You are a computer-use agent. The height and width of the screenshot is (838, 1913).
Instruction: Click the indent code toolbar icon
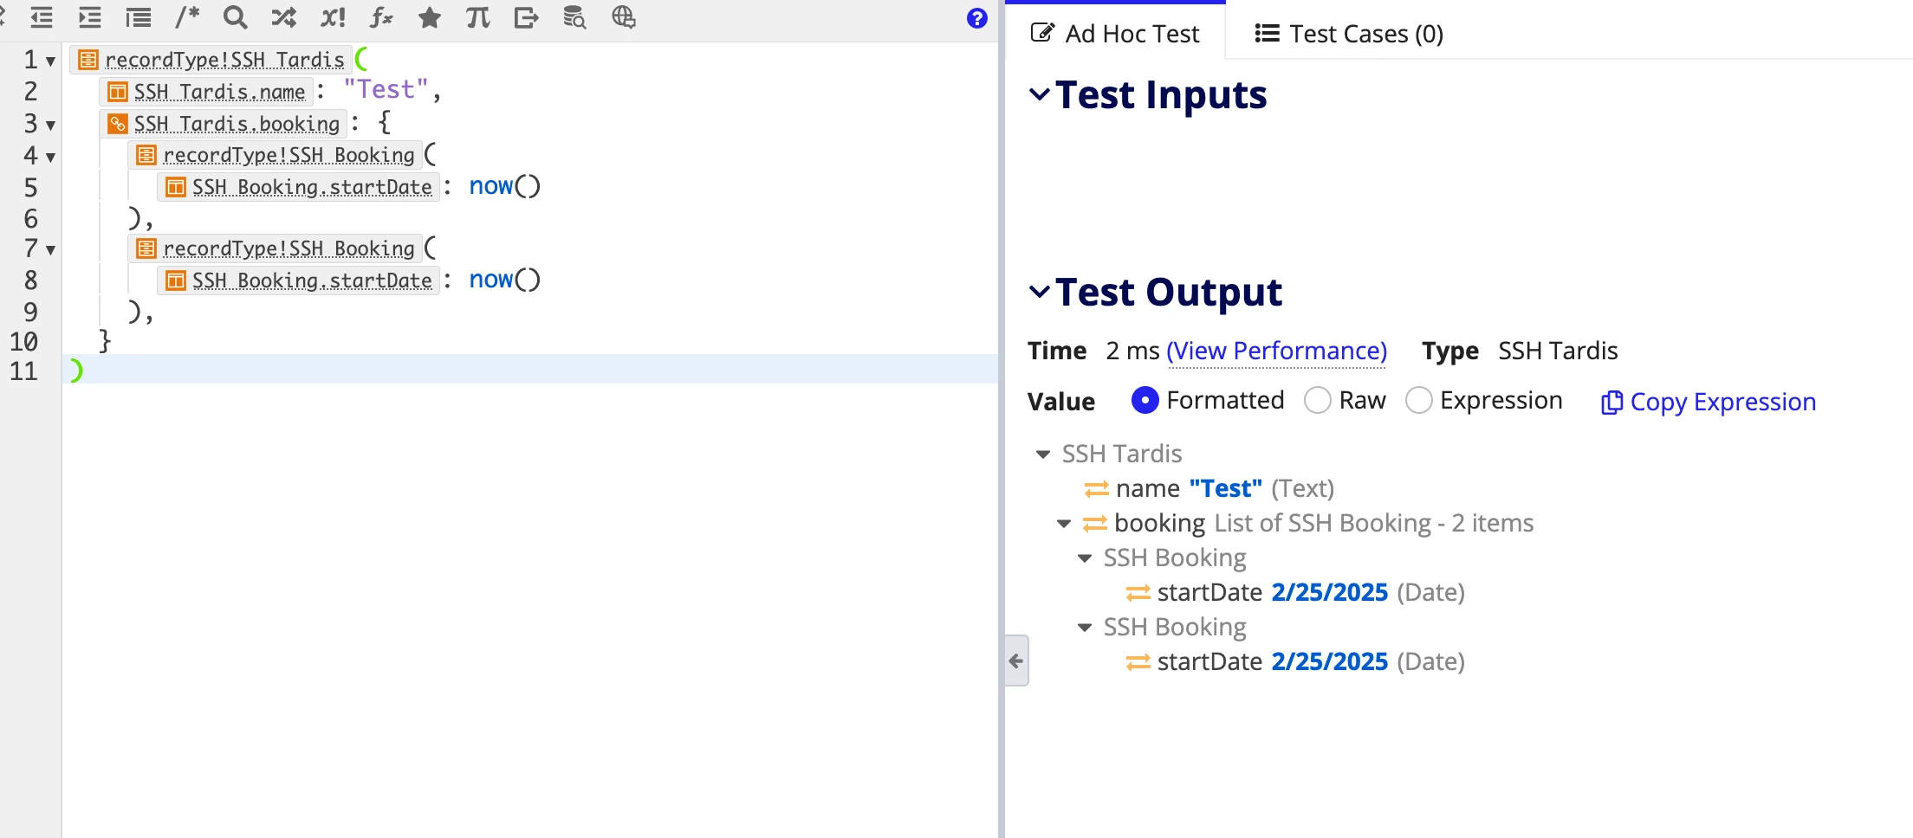pyautogui.click(x=89, y=17)
